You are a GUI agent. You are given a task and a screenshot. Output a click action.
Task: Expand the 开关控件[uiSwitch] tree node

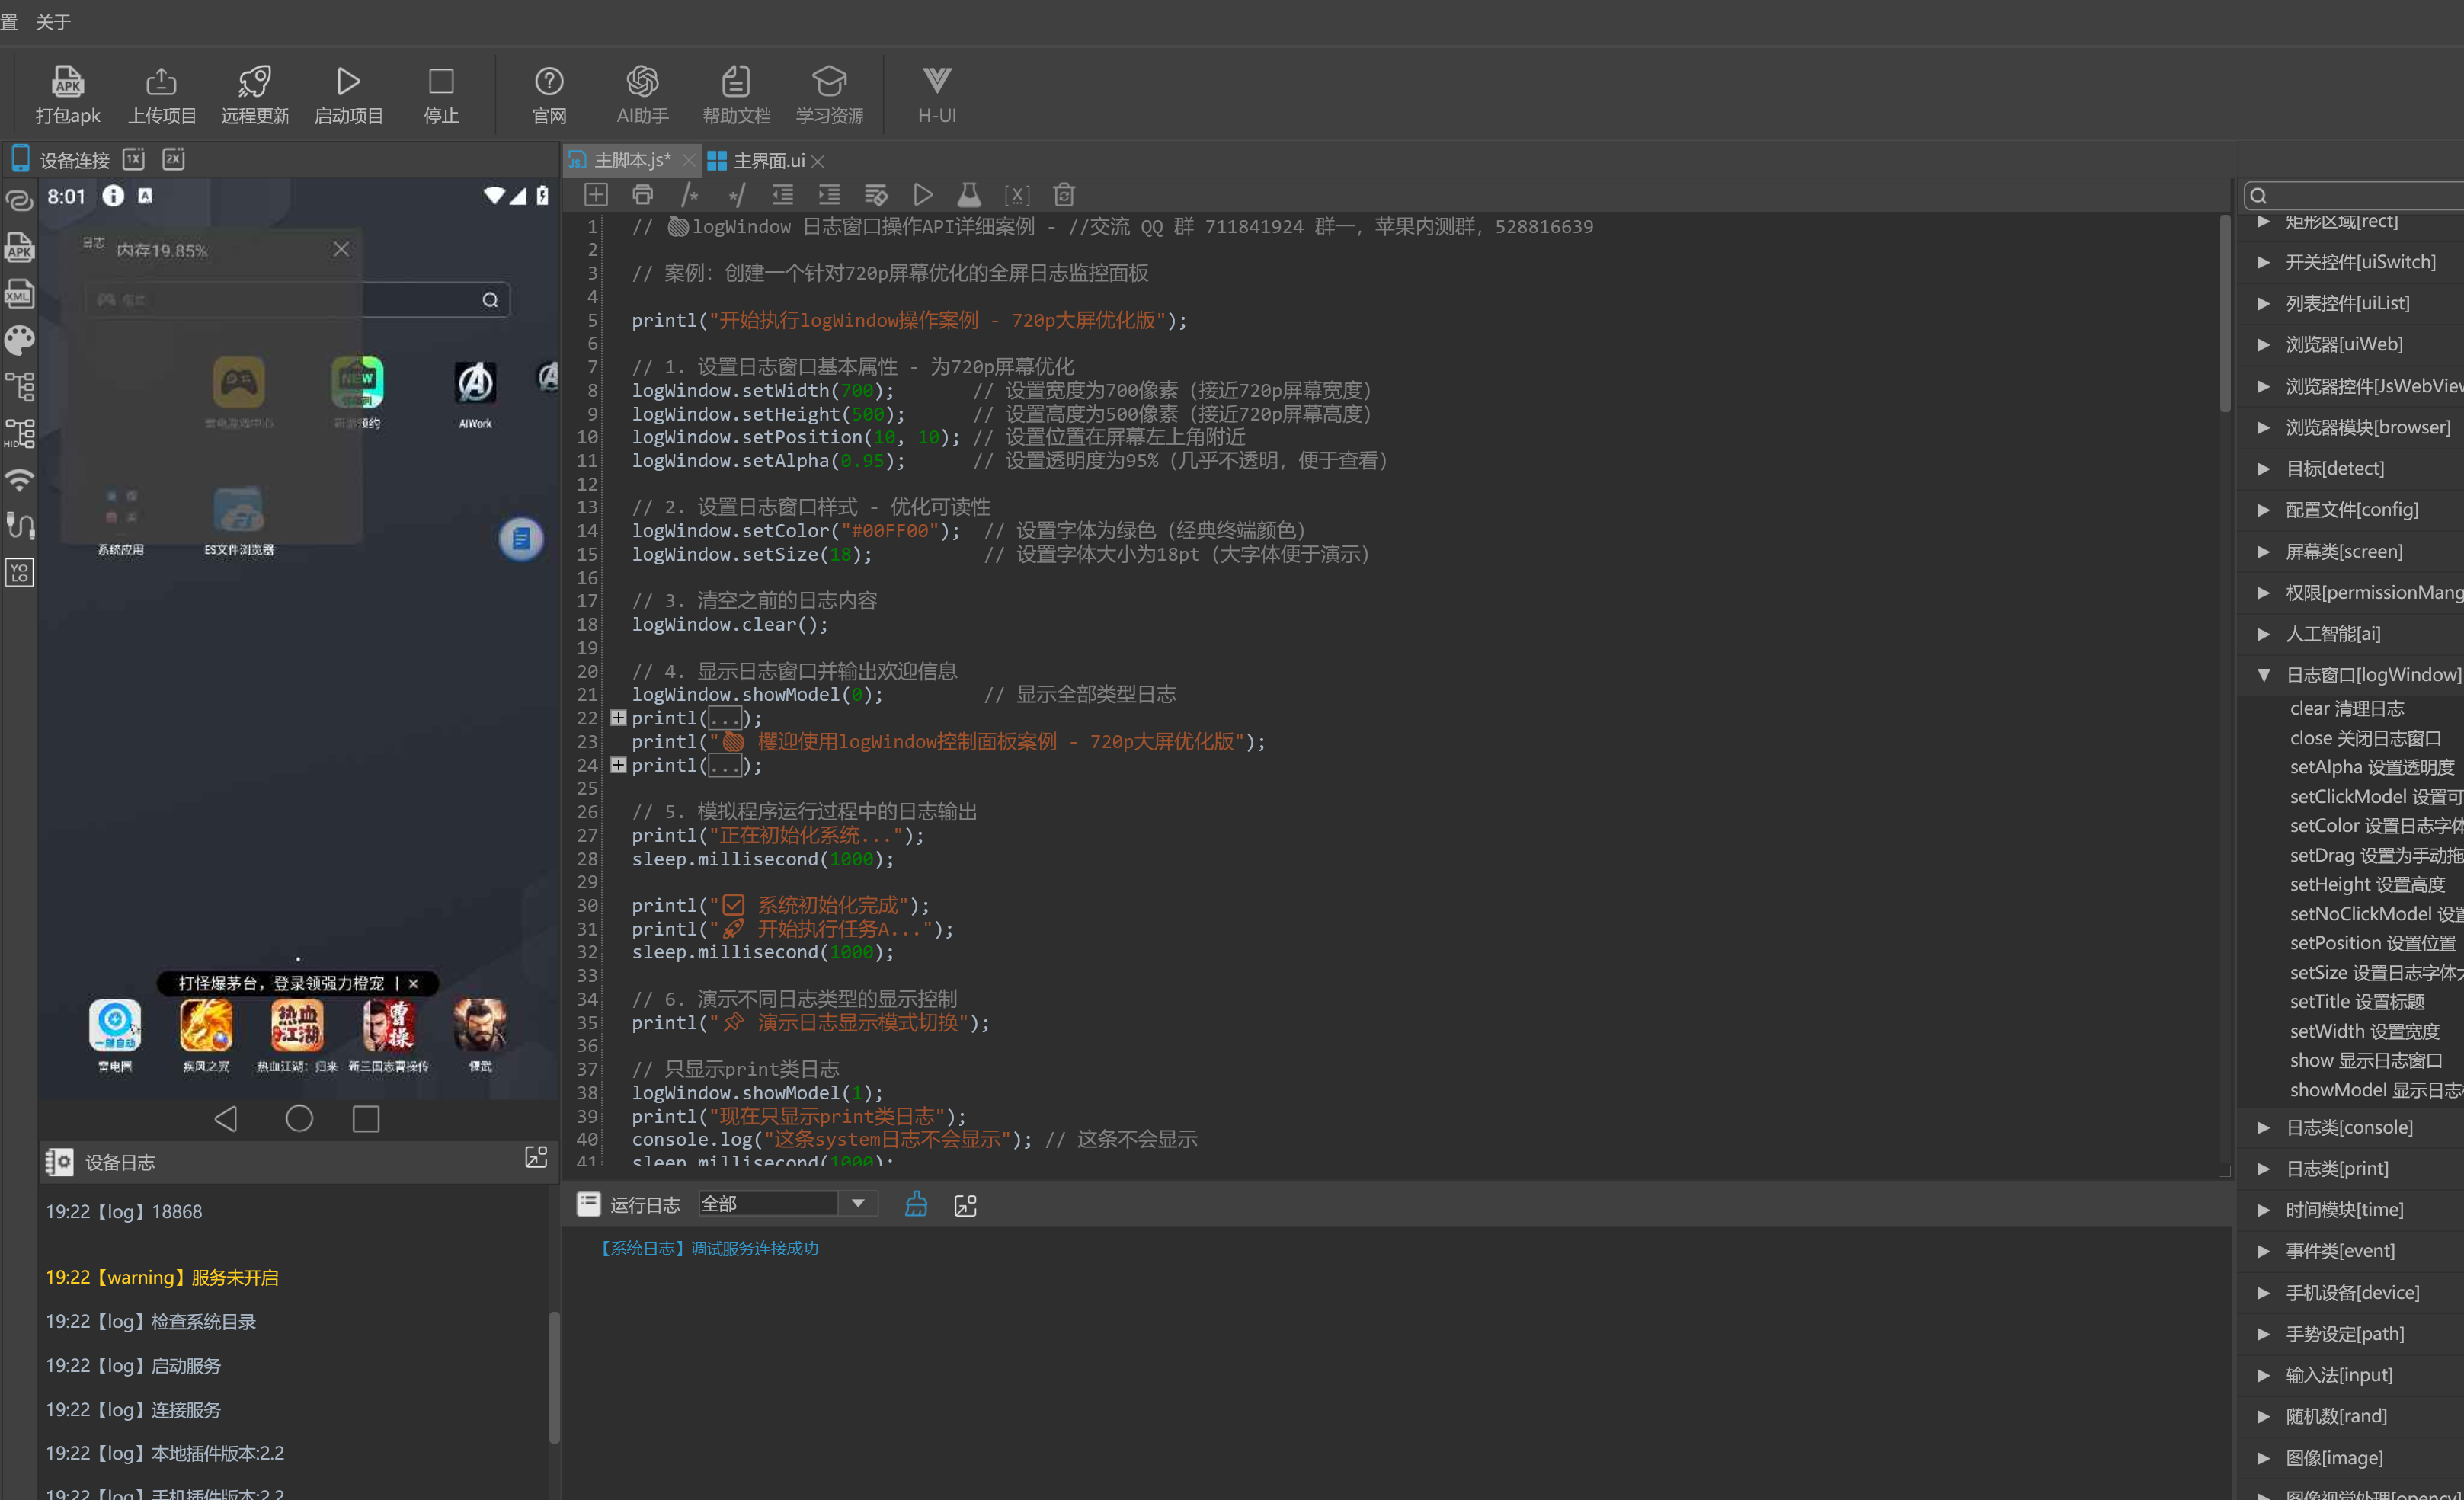pyautogui.click(x=2264, y=262)
